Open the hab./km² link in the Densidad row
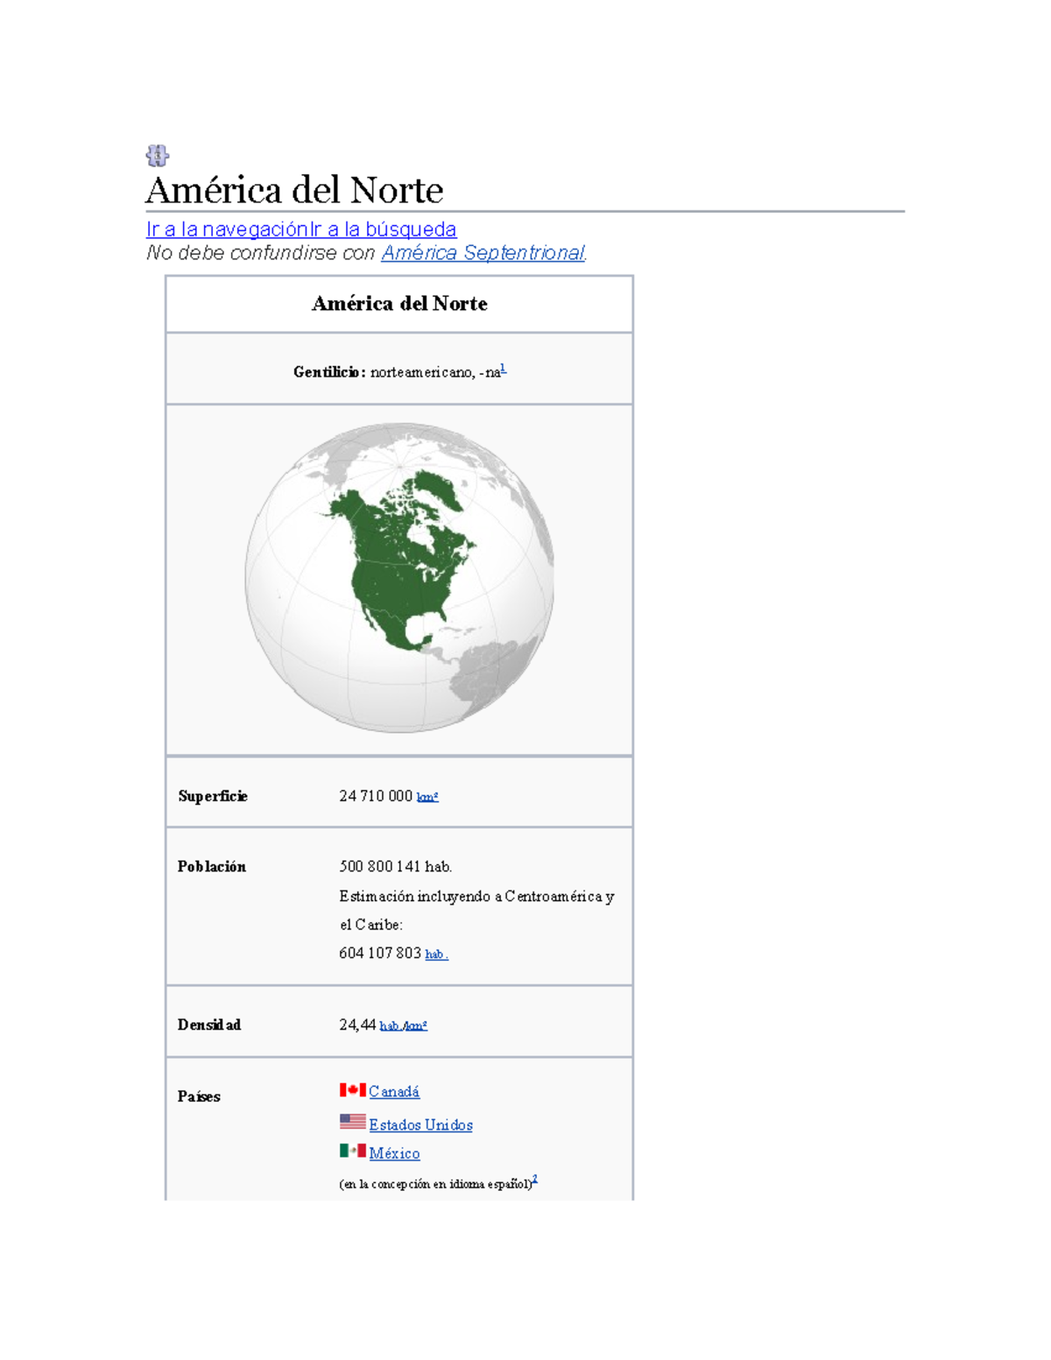Screen dimensions: 1051x1360 pyautogui.click(x=403, y=1025)
